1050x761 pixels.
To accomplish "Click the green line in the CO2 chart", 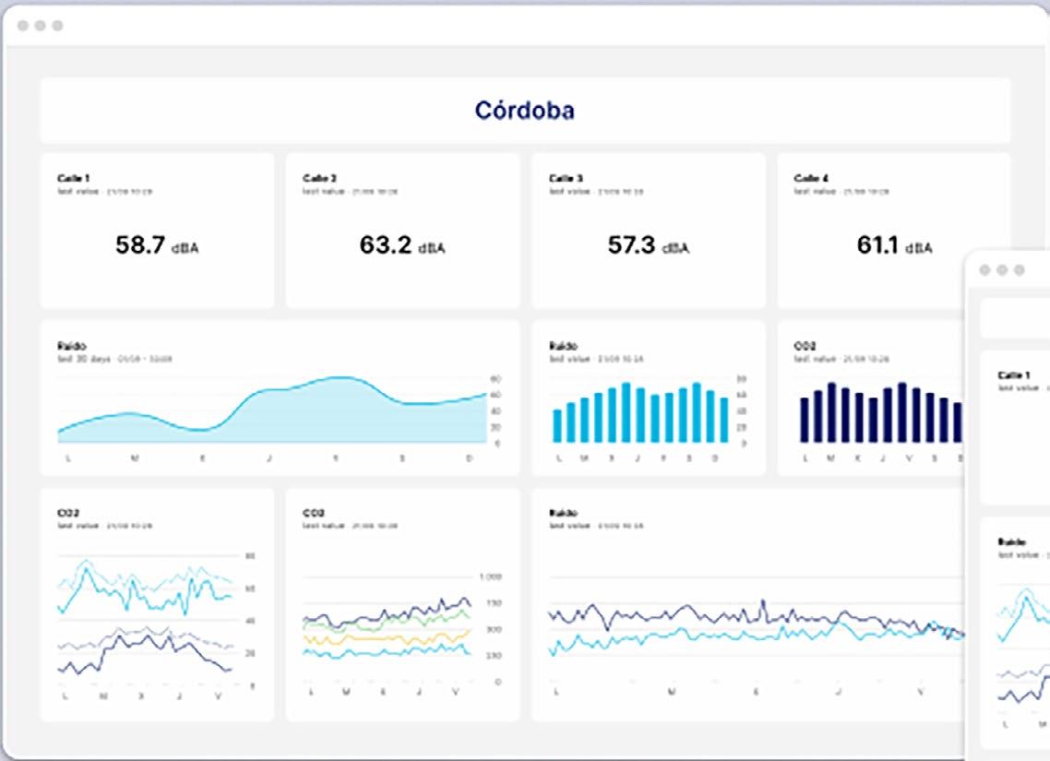I will coord(385,623).
